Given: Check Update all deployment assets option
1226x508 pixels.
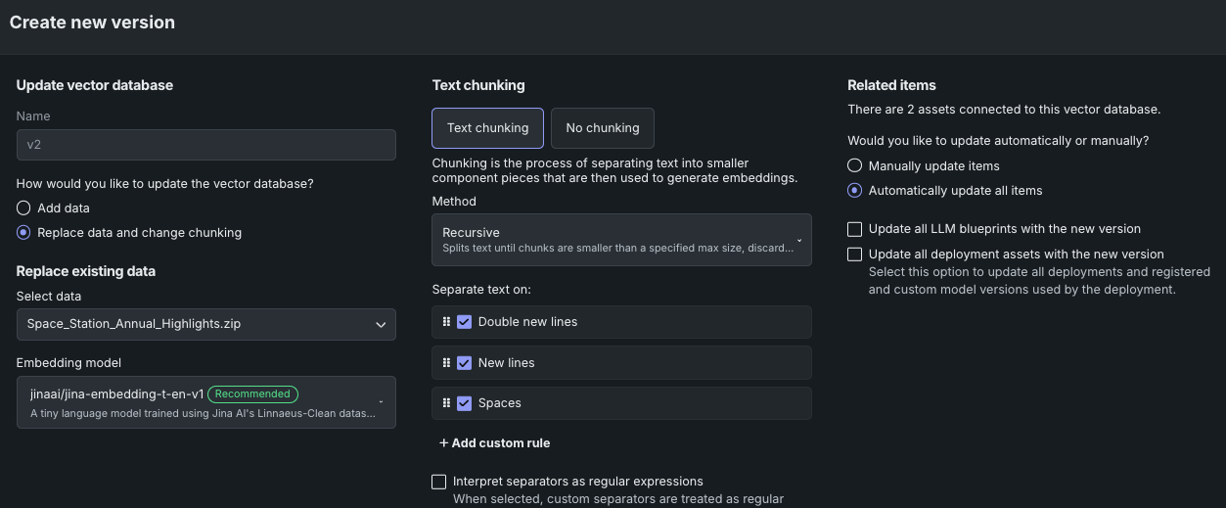Looking at the screenshot, I should pos(855,254).
